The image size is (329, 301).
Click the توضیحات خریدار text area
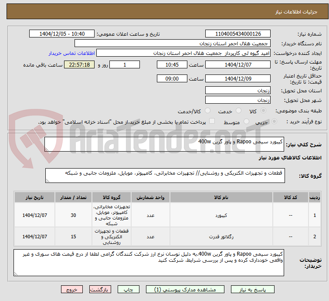click(149, 263)
